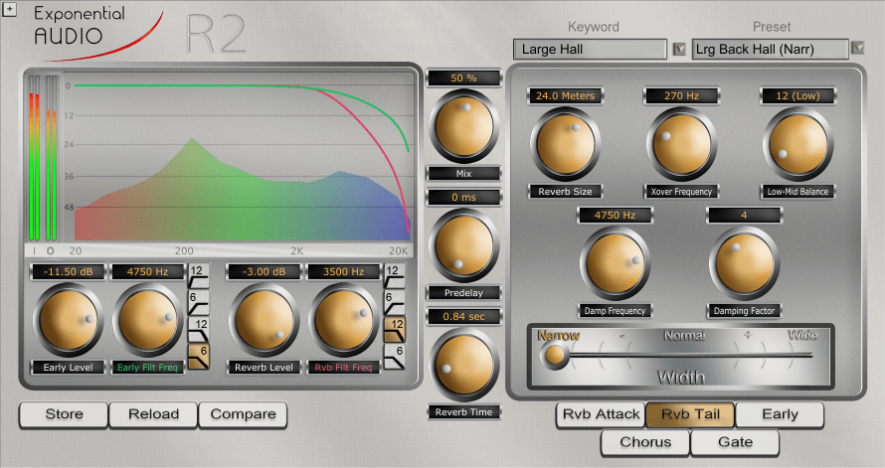The image size is (885, 468).
Task: Click the Damping Factor knob
Action: [745, 264]
